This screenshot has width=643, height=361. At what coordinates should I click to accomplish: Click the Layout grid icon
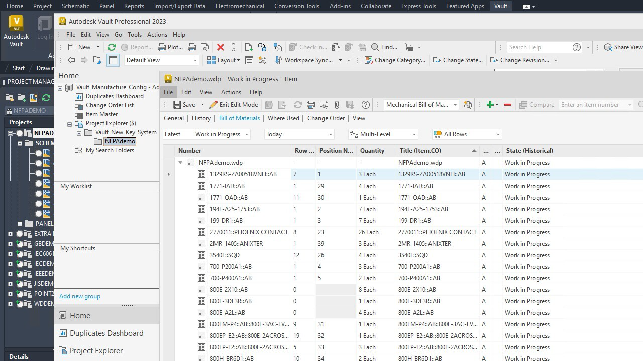210,60
